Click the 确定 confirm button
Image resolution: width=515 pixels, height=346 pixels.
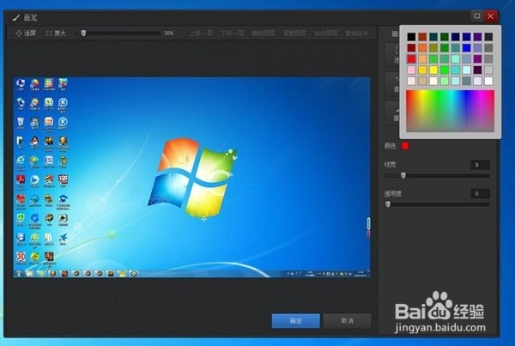click(x=295, y=321)
